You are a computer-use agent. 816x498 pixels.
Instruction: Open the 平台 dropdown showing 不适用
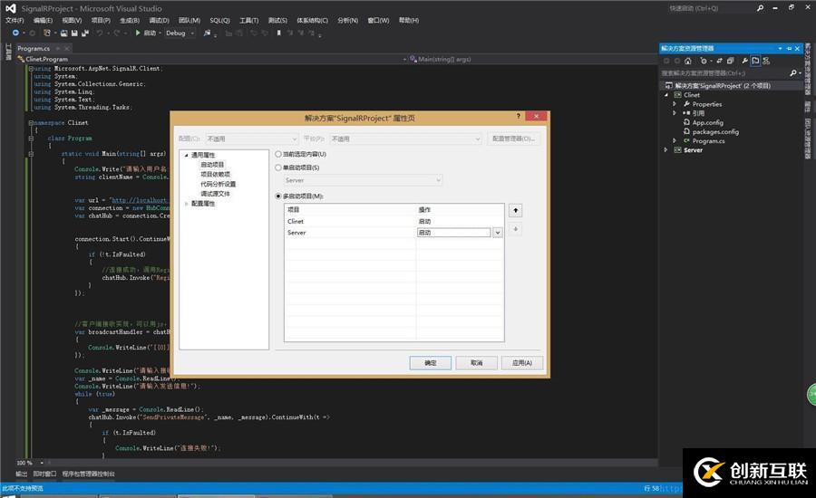[x=406, y=139]
